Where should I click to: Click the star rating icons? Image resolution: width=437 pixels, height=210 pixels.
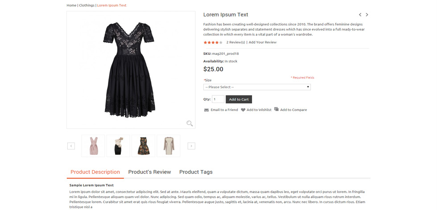213,42
